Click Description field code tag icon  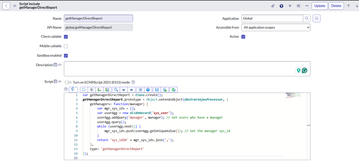click(x=60, y=65)
